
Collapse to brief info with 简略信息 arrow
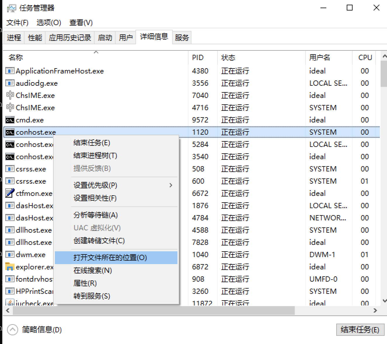pyautogui.click(x=13, y=330)
